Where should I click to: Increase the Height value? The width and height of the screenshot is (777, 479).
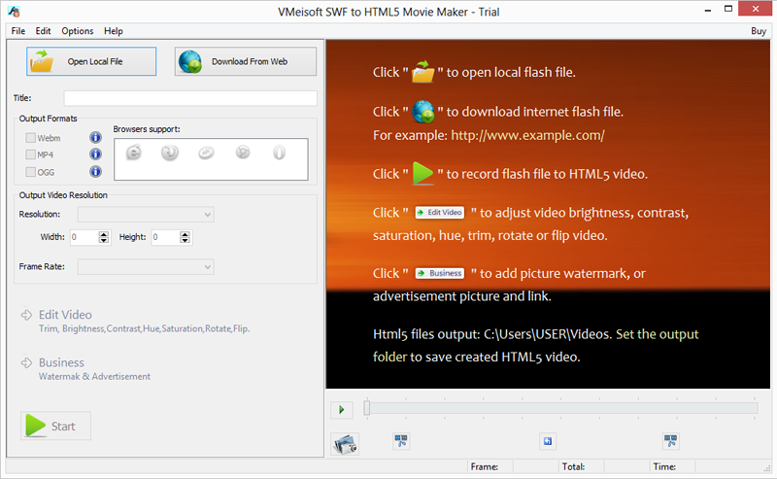pos(185,234)
